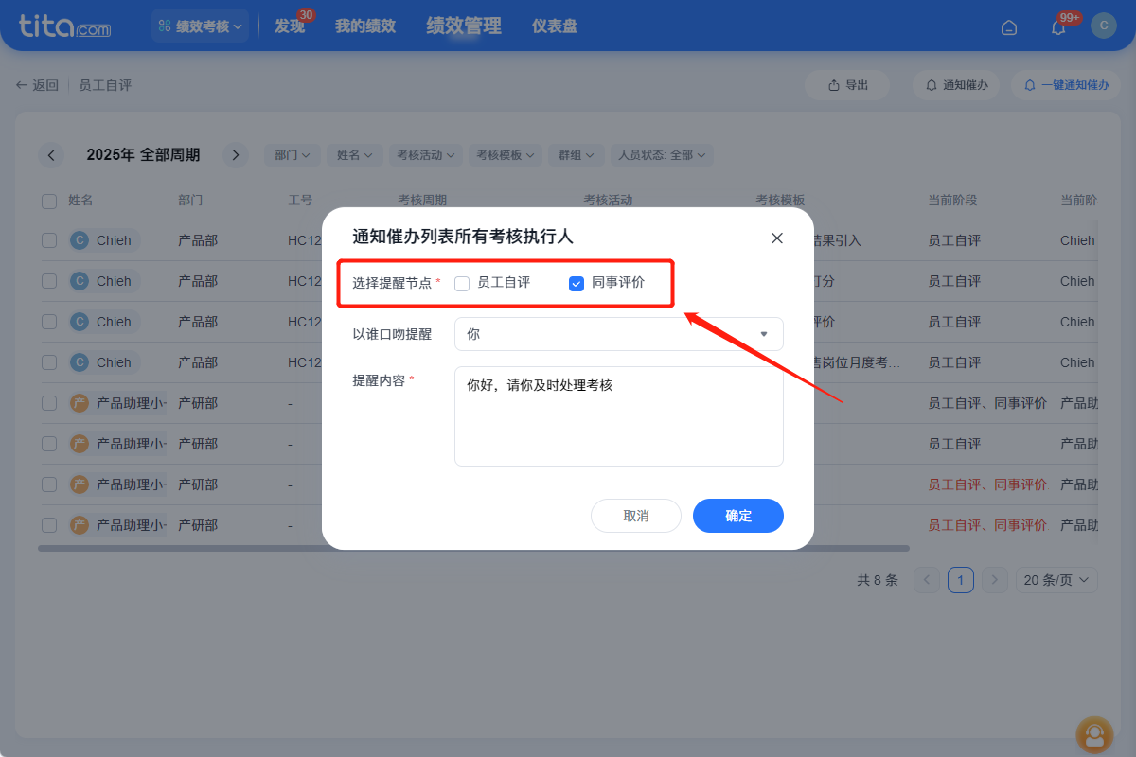This screenshot has height=757, width=1136.
Task: Open the floating customer support icon
Action: click(x=1094, y=735)
